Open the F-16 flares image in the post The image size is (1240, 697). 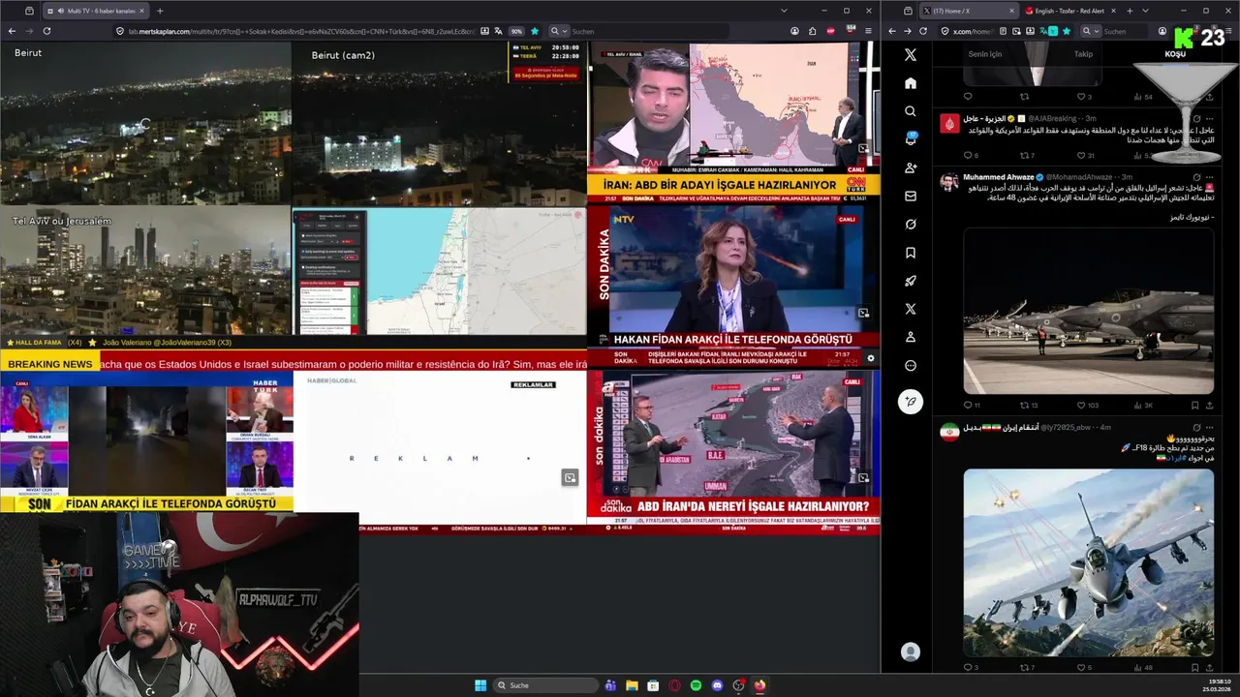[x=1088, y=562]
